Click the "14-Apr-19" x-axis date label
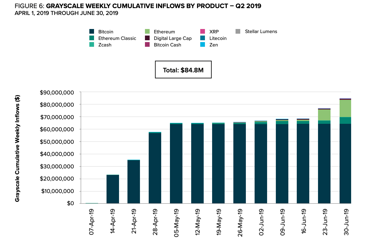This screenshot has height=242, width=368. pyautogui.click(x=113, y=221)
